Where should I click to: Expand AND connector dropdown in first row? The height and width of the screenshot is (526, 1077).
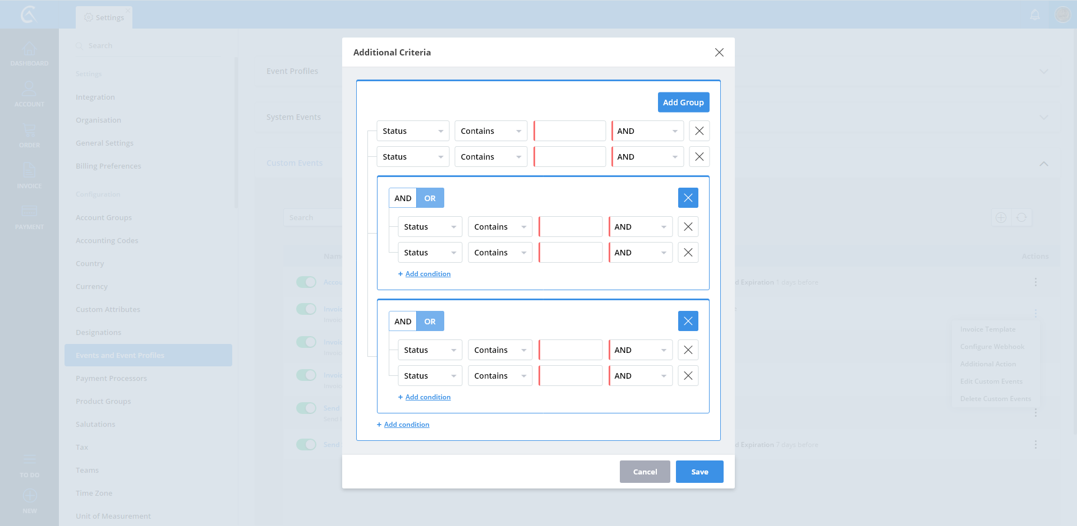pyautogui.click(x=647, y=131)
